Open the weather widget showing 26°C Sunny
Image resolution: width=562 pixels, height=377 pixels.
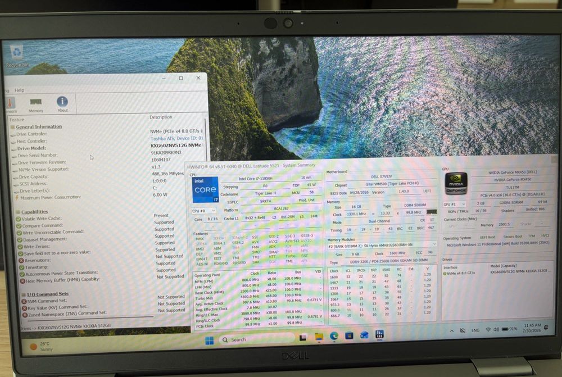[x=40, y=346]
